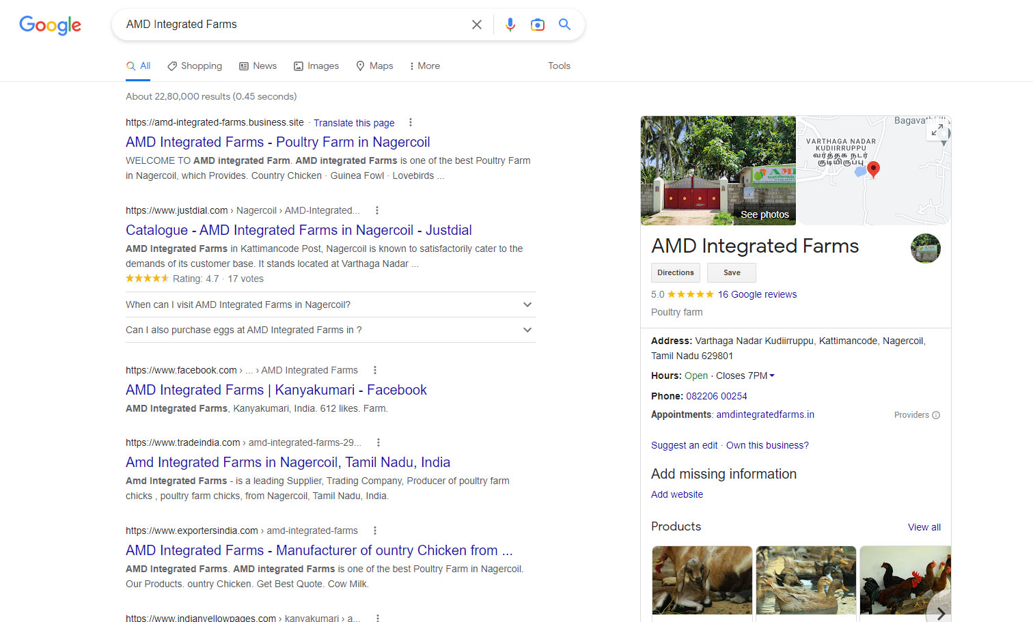Open 'Amd Integrated Farms in Nagercoil, Tamil Nadu' link
The image size is (1033, 622).
click(x=288, y=462)
